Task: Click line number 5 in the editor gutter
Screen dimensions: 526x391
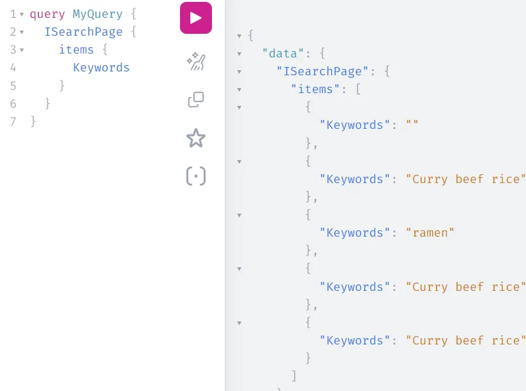Action: [13, 86]
